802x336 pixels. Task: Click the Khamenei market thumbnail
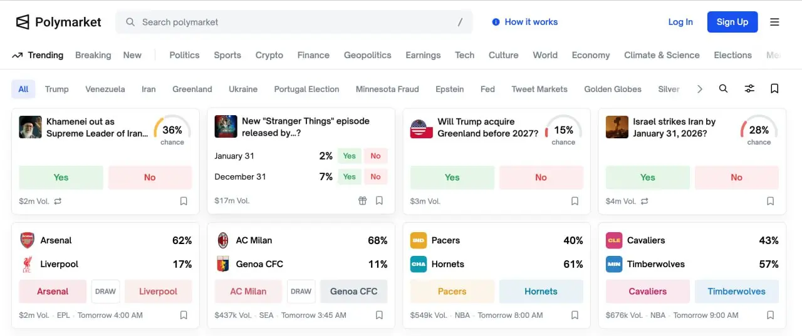click(x=30, y=127)
